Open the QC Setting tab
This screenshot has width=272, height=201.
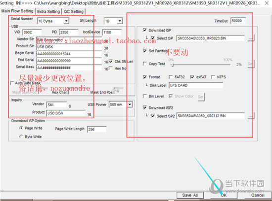coord(74,12)
